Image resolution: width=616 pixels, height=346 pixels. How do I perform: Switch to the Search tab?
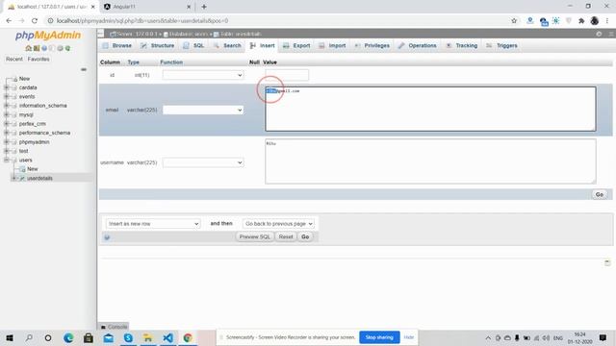coord(227,45)
